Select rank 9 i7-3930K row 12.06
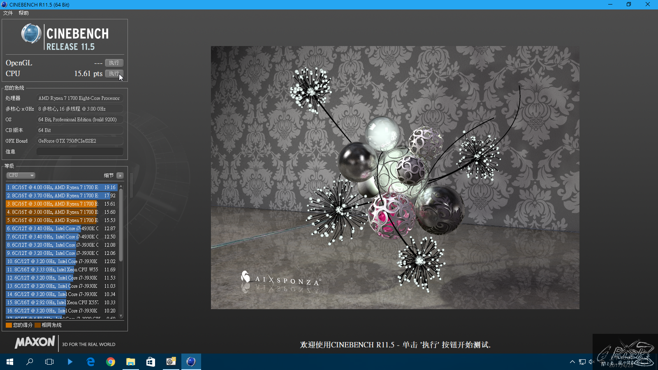The width and height of the screenshot is (658, 370). pos(62,253)
